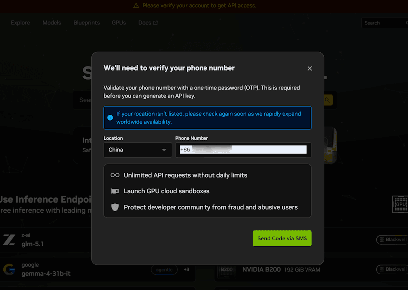Image resolution: width=408 pixels, height=290 pixels.
Task: Click the sandbox icon beside Launch GPU cloud sandboxes
Action: tap(115, 191)
